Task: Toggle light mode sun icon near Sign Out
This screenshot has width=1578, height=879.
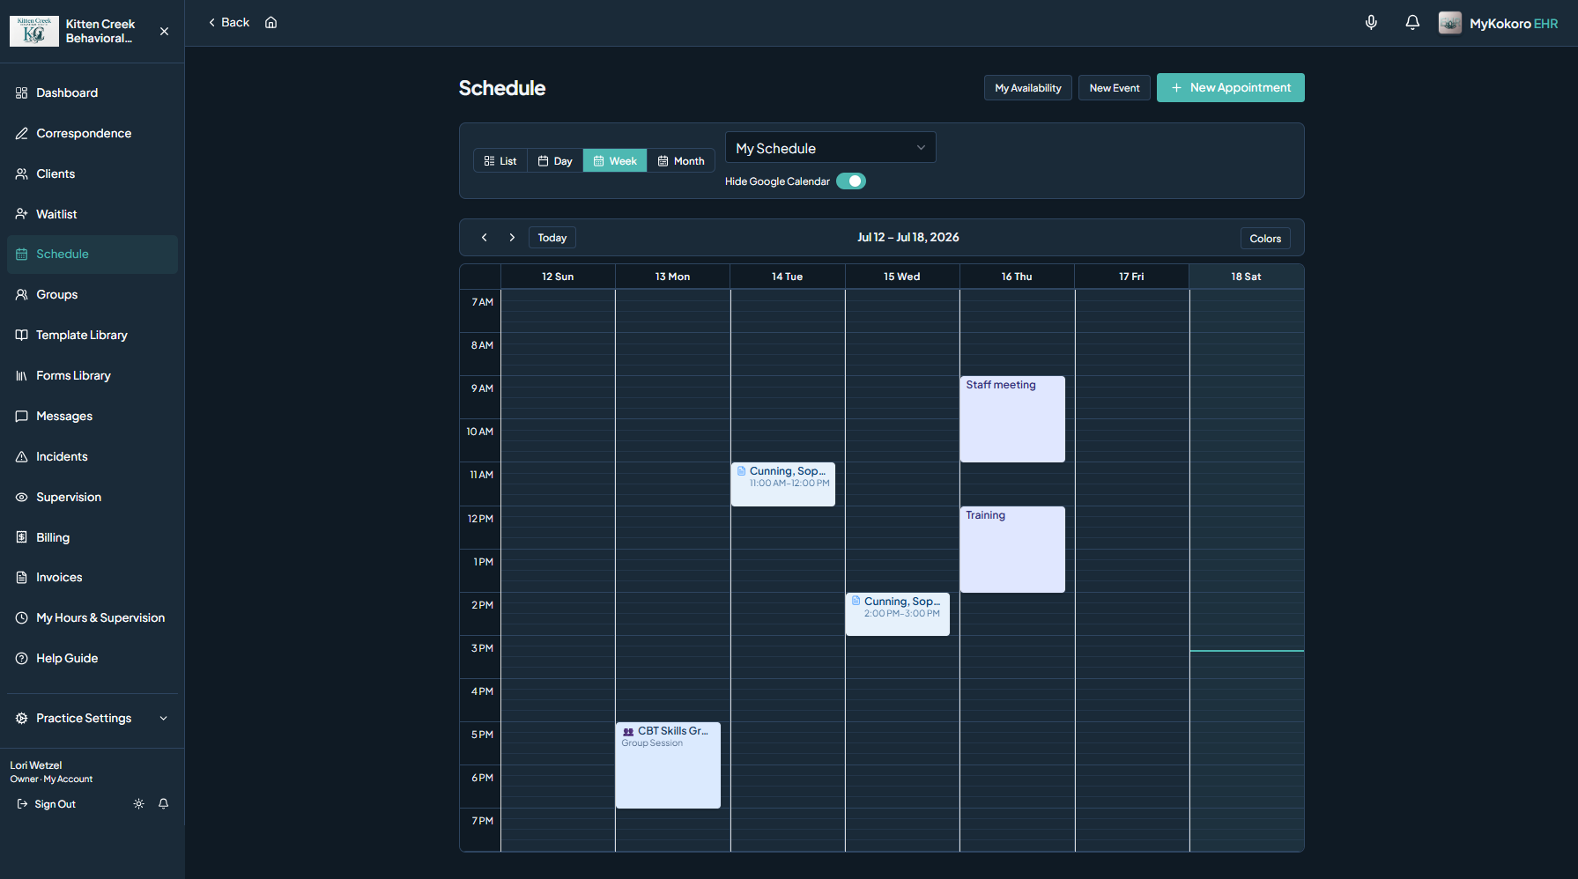Action: click(138, 804)
